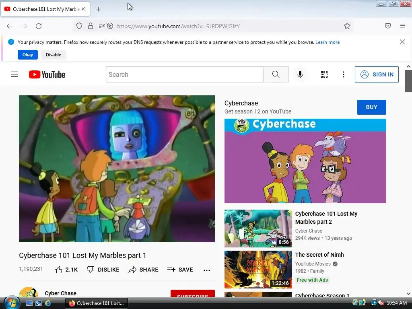Click the SHARE arrow button
The width and height of the screenshot is (412, 309).
tap(143, 270)
